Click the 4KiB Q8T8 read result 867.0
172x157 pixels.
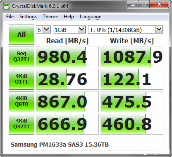(x=67, y=102)
